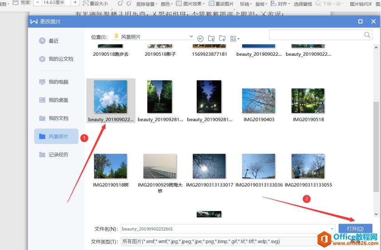This screenshot has height=250, width=381.
Task: Click 重设大小 reset size
Action: pyautogui.click(x=95, y=4)
